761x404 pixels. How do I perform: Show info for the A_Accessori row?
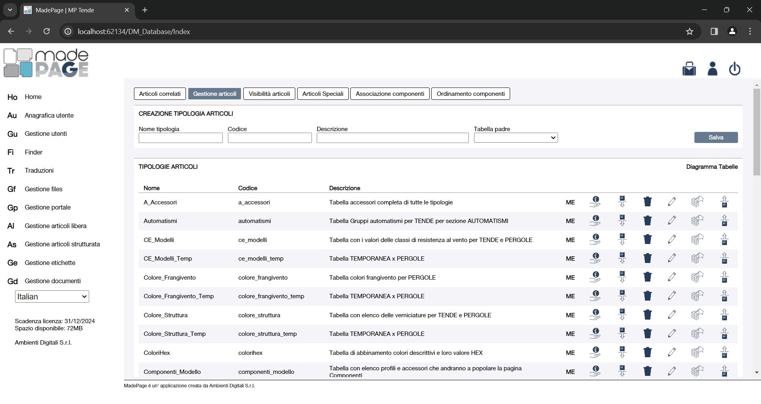(595, 202)
